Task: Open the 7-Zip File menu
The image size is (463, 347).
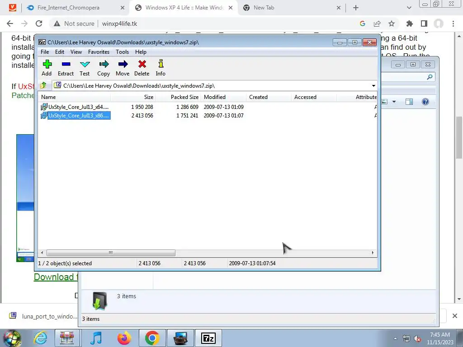Action: pyautogui.click(x=45, y=52)
